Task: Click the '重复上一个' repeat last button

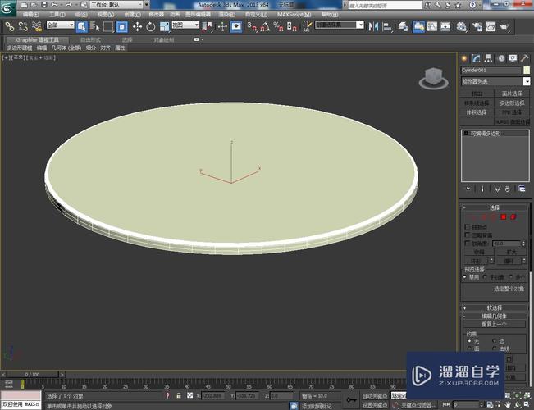Action: (494, 324)
